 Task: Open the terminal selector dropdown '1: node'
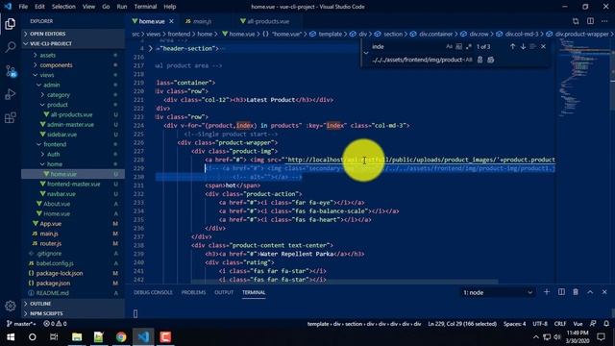pyautogui.click(x=498, y=292)
